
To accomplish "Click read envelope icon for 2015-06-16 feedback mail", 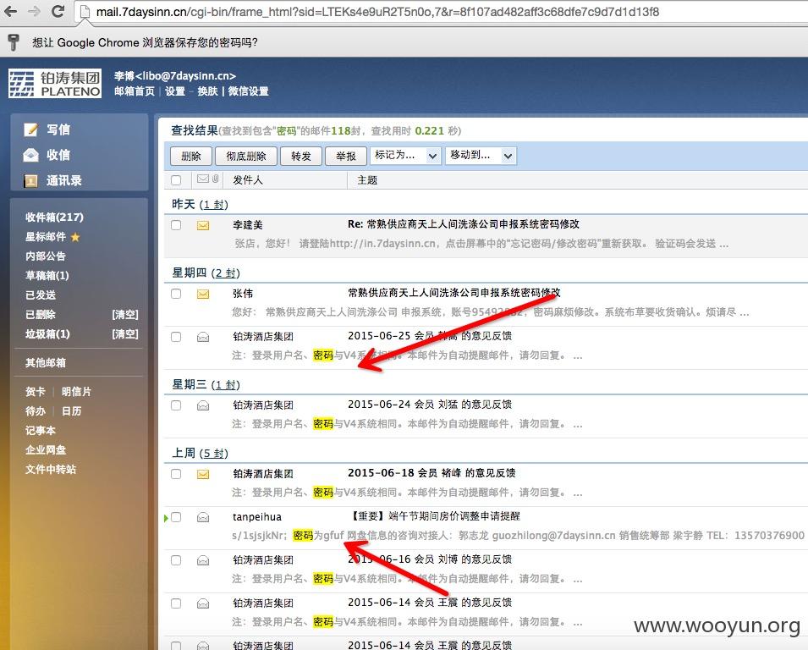I will (x=203, y=560).
